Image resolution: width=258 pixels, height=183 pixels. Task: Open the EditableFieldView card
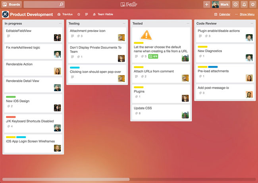(x=33, y=35)
